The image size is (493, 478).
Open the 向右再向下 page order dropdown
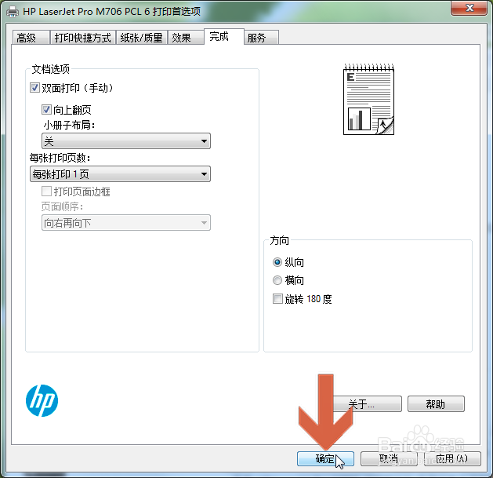(x=126, y=223)
